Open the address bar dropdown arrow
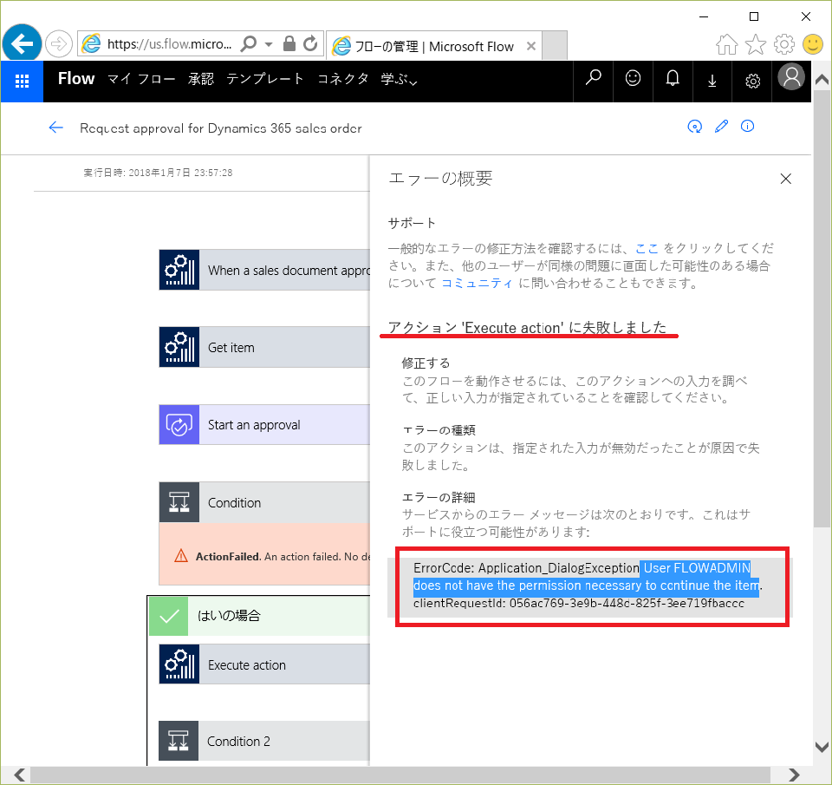The width and height of the screenshot is (832, 785). point(269,44)
